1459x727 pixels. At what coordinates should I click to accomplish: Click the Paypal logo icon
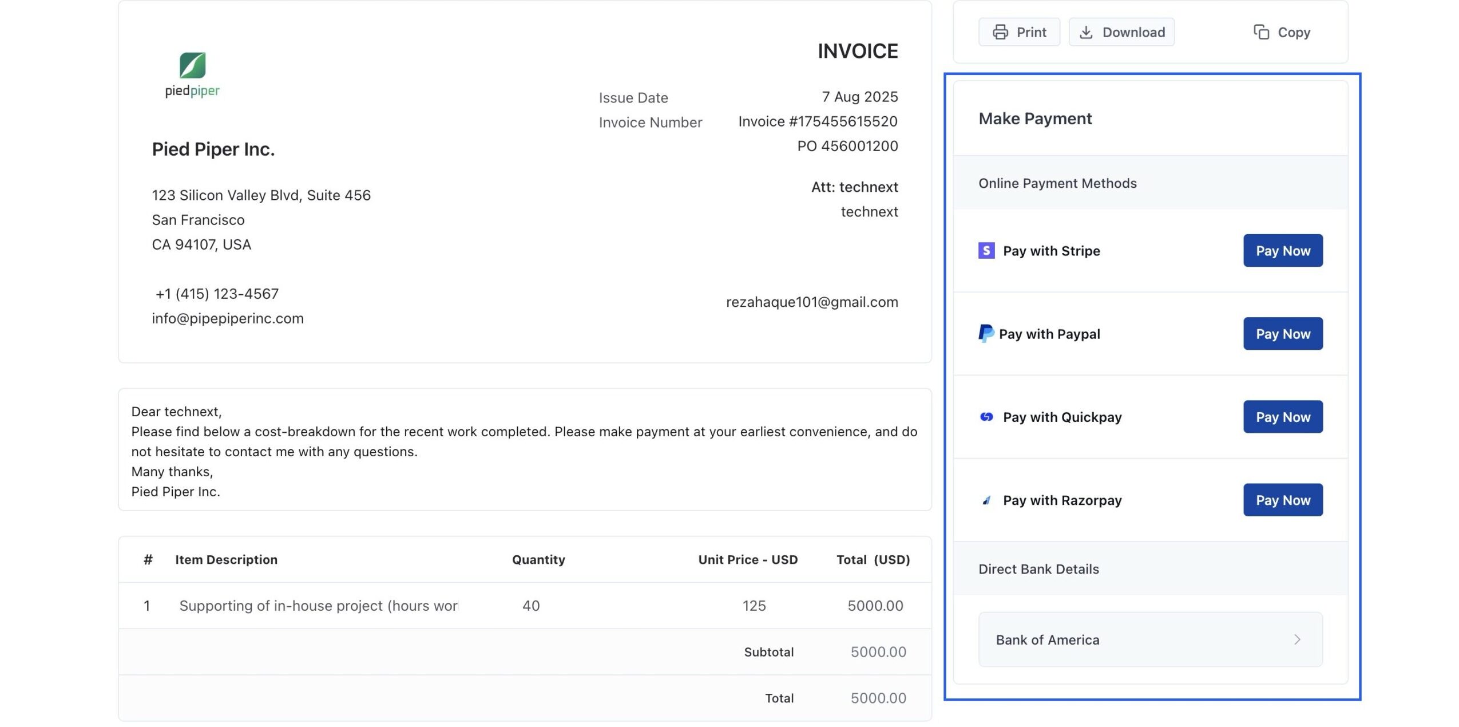[986, 333]
